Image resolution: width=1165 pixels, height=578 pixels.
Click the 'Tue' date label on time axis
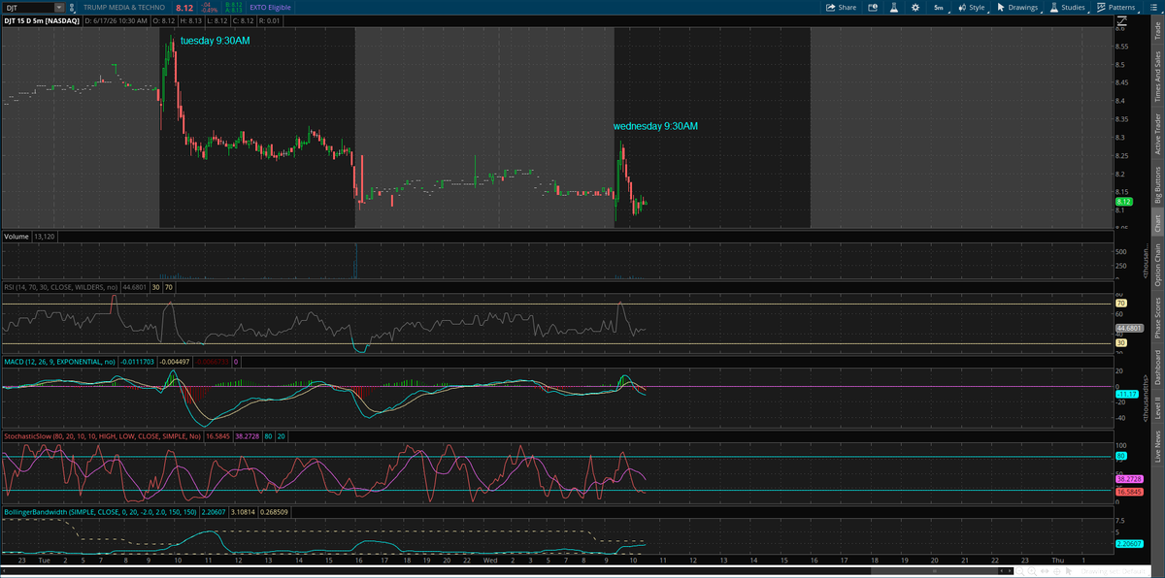click(x=43, y=560)
